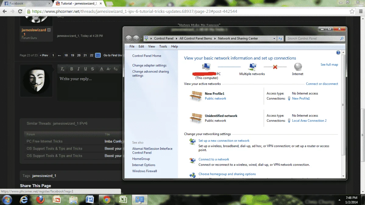Open Change advanced sharing settings
This screenshot has width=365, height=205.
tap(151, 73)
